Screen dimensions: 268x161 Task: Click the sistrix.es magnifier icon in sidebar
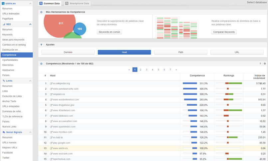(x=3, y=3)
